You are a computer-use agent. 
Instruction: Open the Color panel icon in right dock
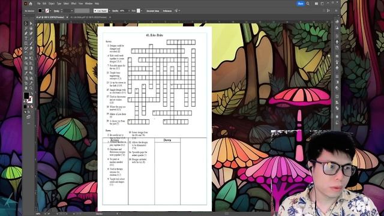[337, 22]
